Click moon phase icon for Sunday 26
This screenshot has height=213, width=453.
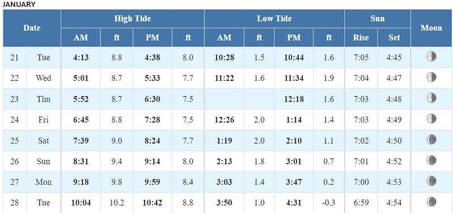(431, 160)
